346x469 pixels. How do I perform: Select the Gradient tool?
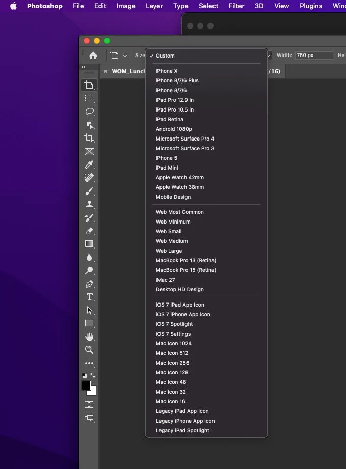[89, 244]
